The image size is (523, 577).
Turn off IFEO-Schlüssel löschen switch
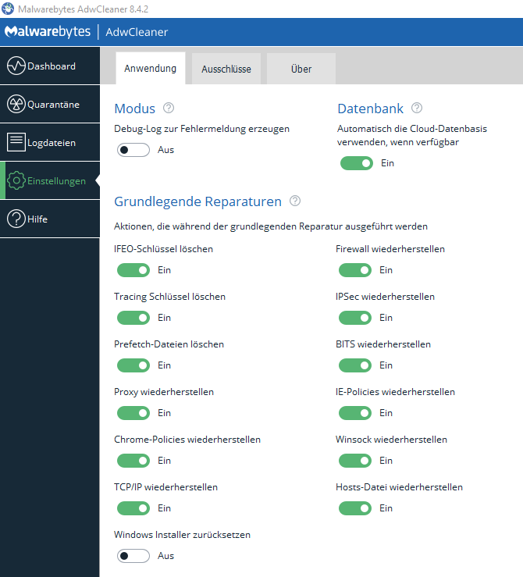click(x=133, y=270)
